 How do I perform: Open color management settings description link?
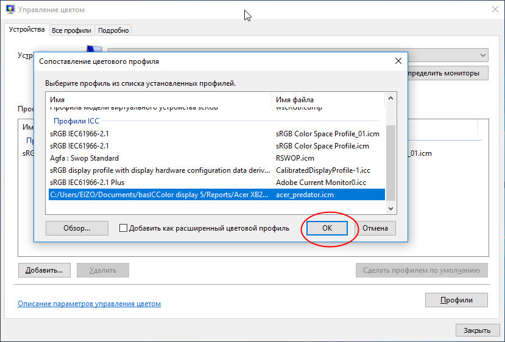pos(89,304)
